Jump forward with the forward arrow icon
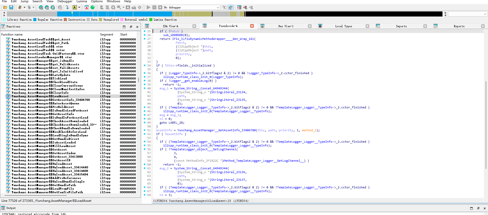 [x=29, y=7]
